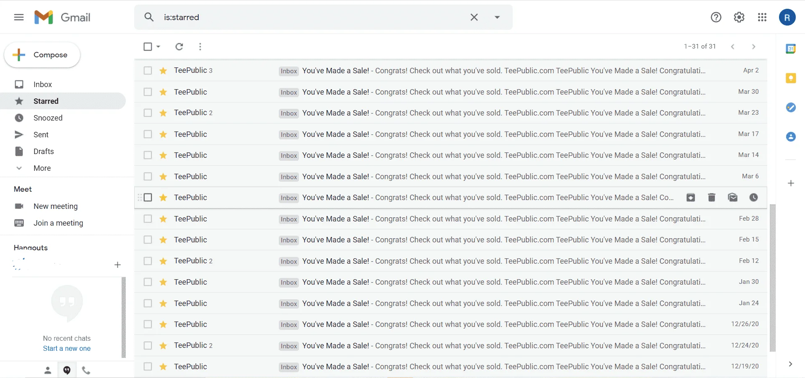
Task: Go to newer messages arrow
Action: (732, 46)
